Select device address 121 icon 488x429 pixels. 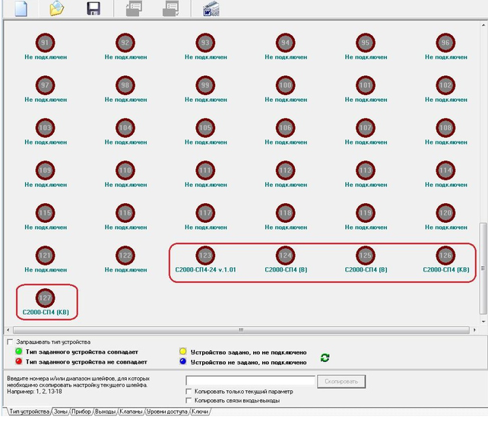point(45,255)
